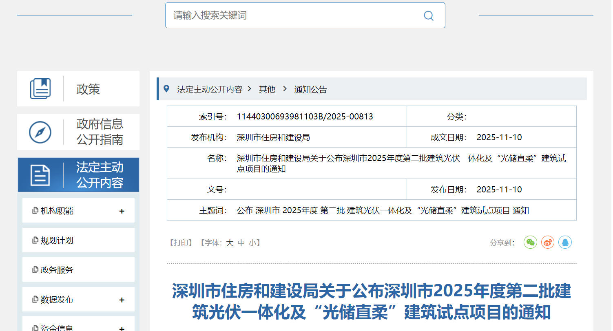This screenshot has width=613, height=331.
Task: Go to 通知公告 breadcrumb link
Action: click(310, 89)
